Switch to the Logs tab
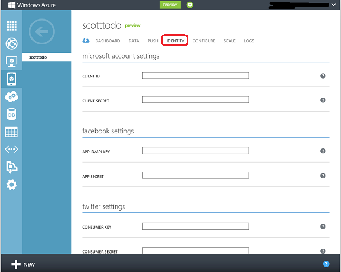The image size is (341, 272). pos(249,41)
